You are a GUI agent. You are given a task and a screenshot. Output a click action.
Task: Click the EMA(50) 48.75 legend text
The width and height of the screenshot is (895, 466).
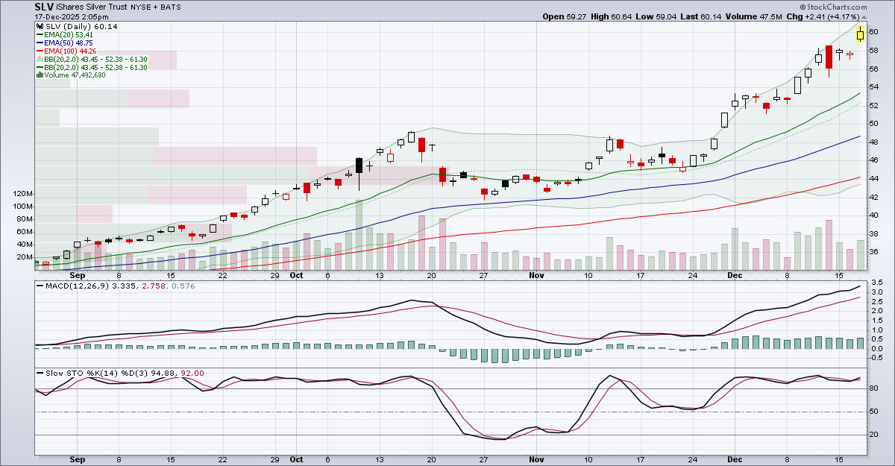[69, 42]
